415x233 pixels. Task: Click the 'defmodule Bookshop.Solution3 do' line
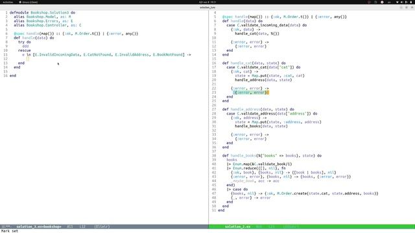[x=42, y=12]
